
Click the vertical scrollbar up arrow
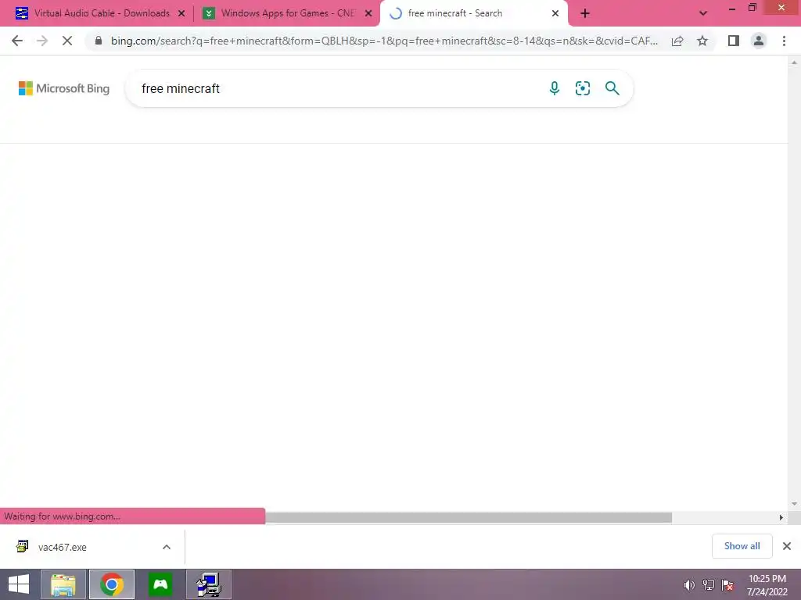pyautogui.click(x=794, y=62)
